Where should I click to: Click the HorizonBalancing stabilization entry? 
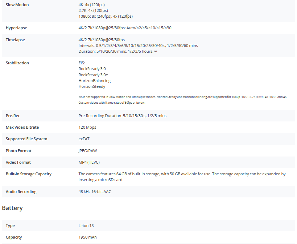(94, 81)
